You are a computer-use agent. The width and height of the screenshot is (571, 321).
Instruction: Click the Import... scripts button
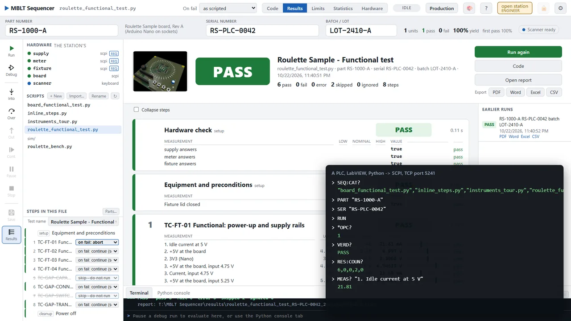coord(77,96)
